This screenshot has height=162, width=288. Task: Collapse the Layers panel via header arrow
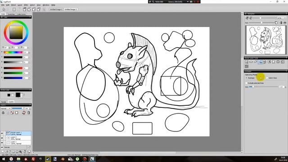click(x=30, y=105)
